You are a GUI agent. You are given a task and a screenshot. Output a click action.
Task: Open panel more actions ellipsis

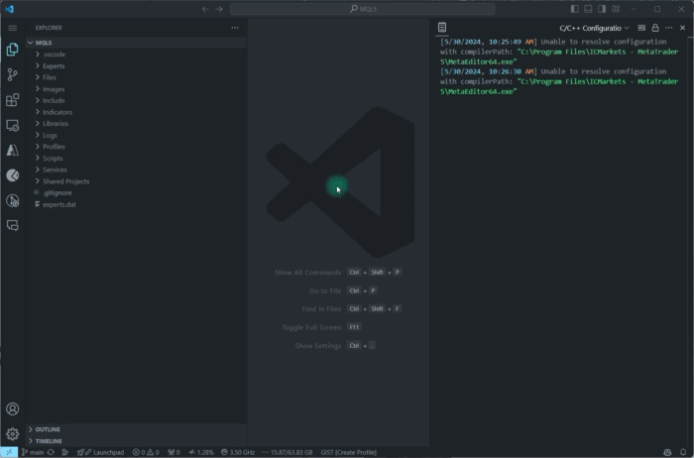point(669,28)
